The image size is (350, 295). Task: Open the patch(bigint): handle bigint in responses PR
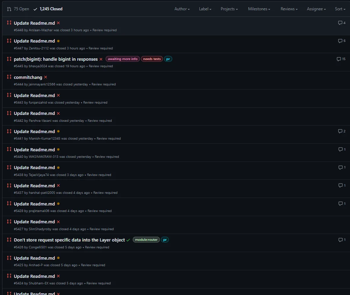56,59
